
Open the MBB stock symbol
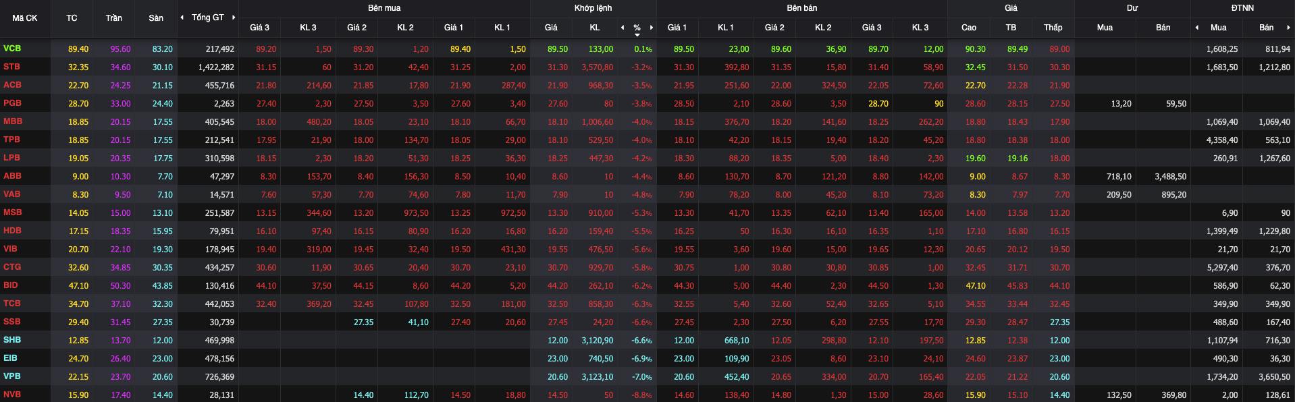coord(13,121)
